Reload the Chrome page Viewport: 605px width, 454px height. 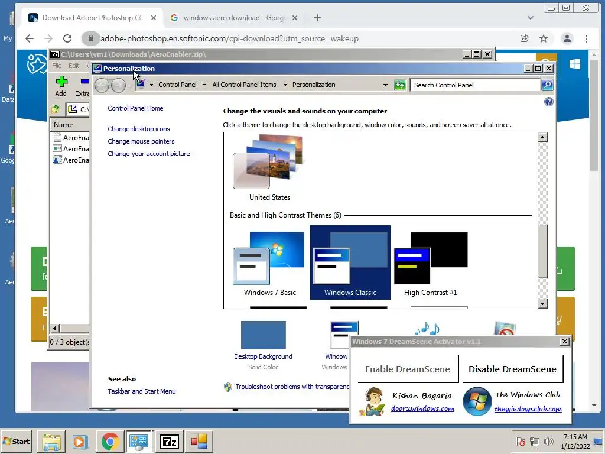pyautogui.click(x=67, y=38)
